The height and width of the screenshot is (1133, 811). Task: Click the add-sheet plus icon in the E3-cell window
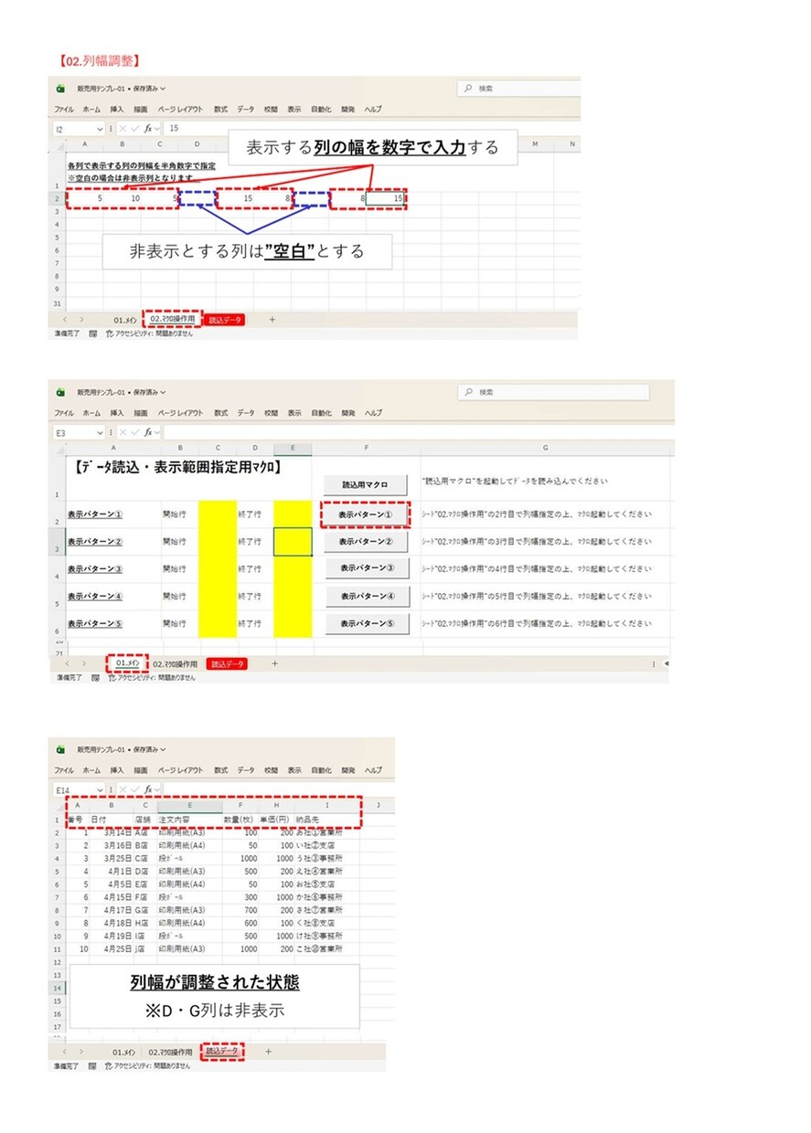[x=274, y=663]
